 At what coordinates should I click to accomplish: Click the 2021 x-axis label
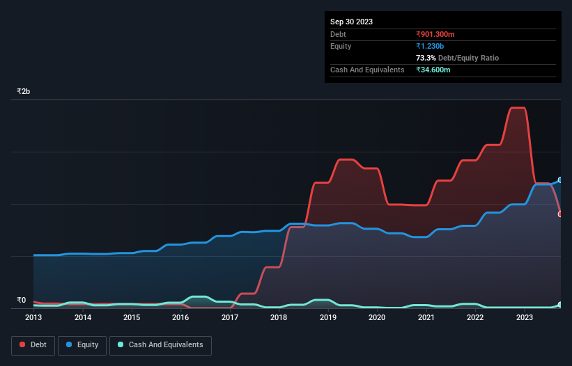click(x=426, y=317)
